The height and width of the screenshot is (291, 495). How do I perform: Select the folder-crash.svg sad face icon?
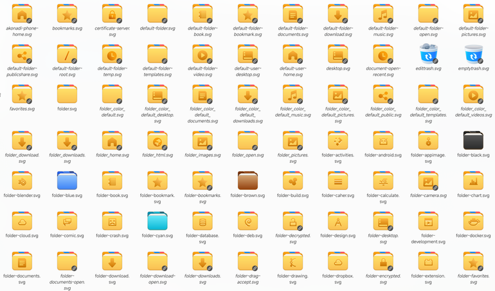coord(112,221)
